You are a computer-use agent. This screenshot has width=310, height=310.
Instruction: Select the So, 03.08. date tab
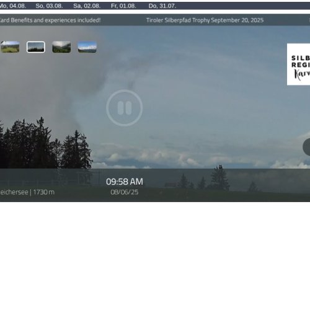[49, 6]
